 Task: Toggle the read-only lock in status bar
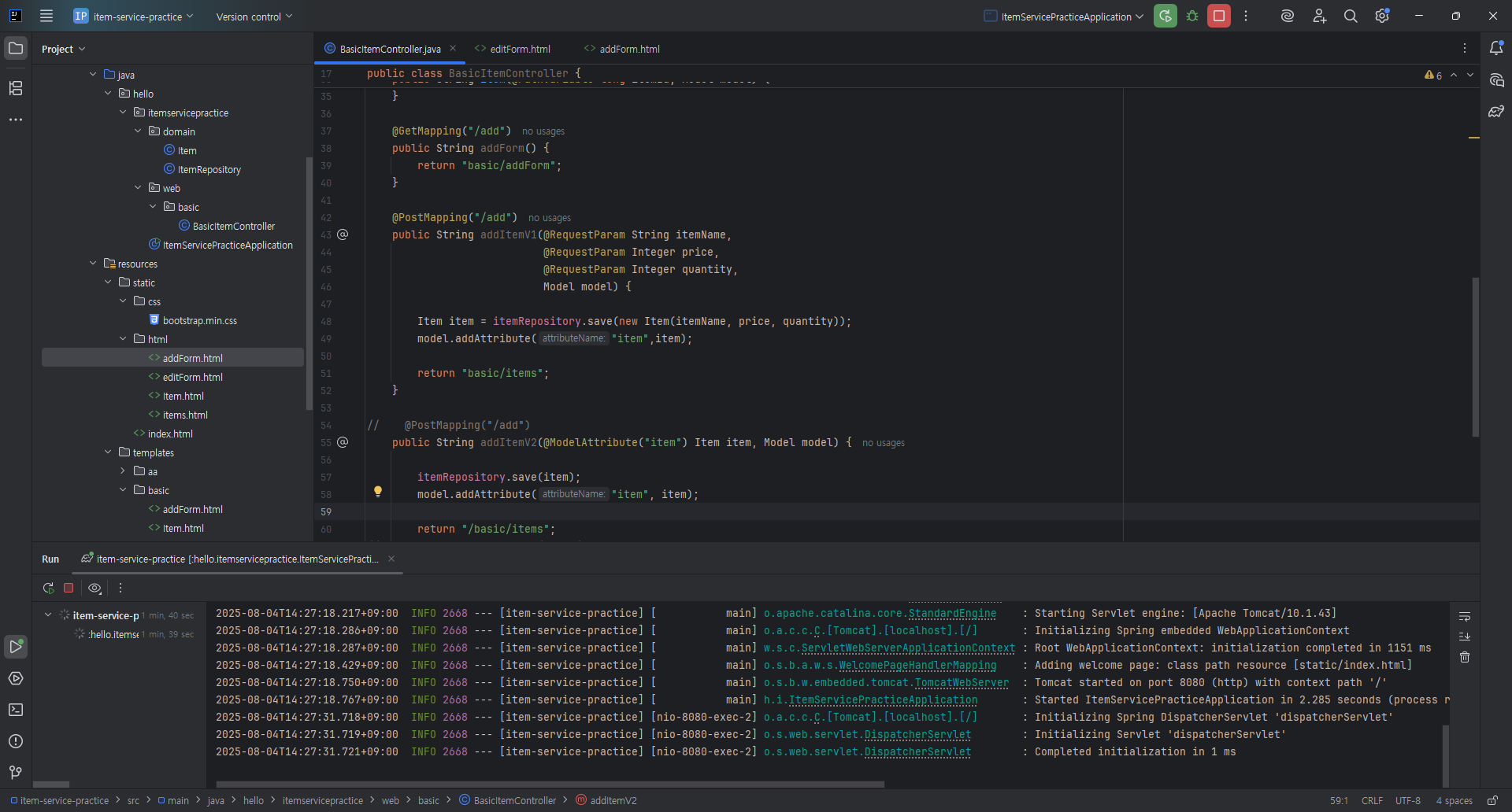click(x=1492, y=800)
